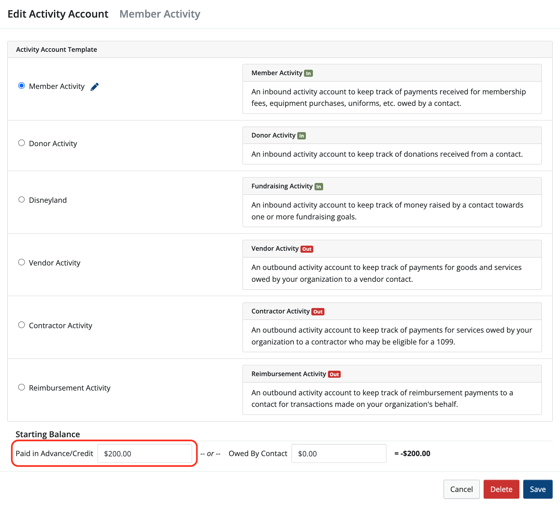Click the In badge on Fundraising Activity
The image size is (560, 506).
point(318,186)
